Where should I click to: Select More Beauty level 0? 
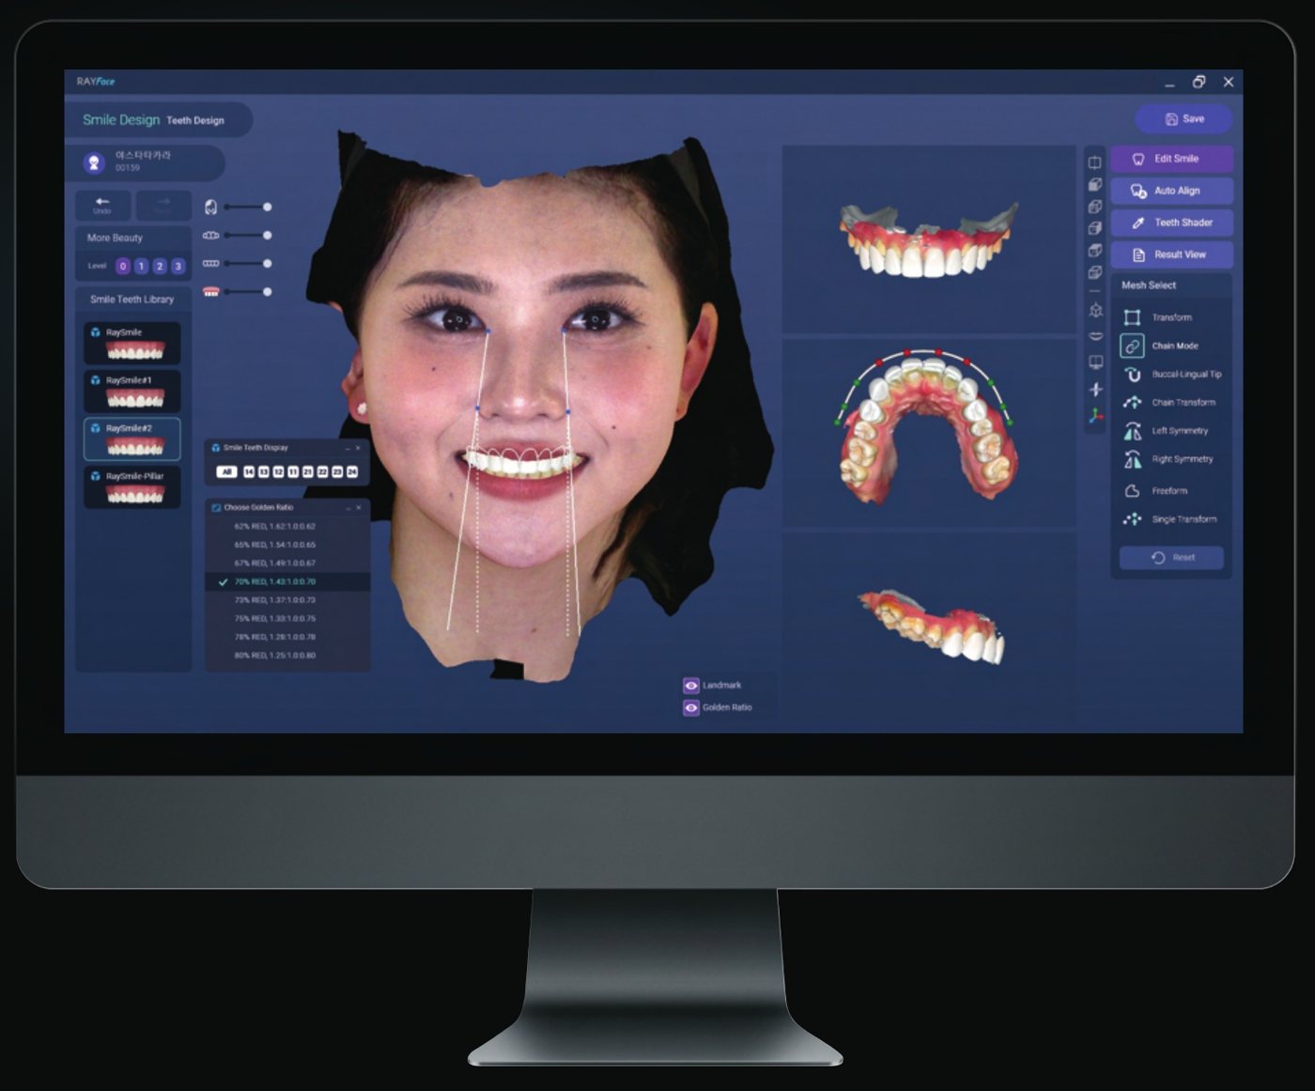tap(122, 267)
